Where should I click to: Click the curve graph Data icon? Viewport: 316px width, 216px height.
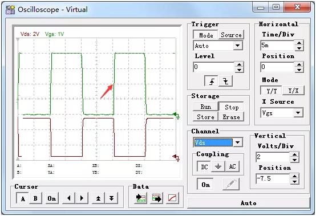(x=172, y=198)
